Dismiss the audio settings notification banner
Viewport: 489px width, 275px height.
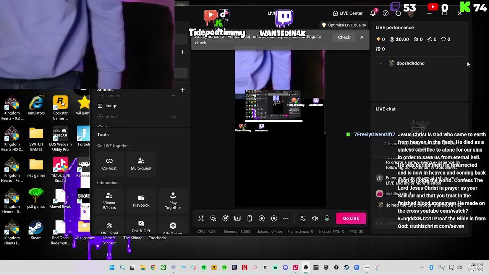pyautogui.click(x=362, y=37)
